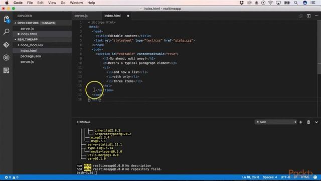The width and height of the screenshot is (321, 181).
Task: Click the feedback smiley in status bar
Action: pos(315,177)
